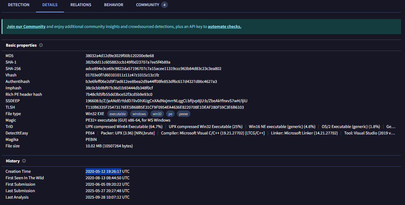This screenshot has height=205, width=405.
Task: Click the Compiler: Microsoft Visual C/C++ entry
Action: [x=213, y=133]
